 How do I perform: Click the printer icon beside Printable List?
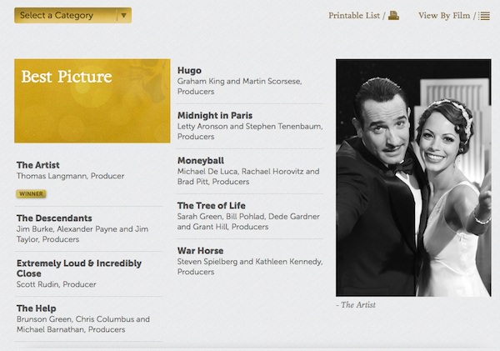click(394, 15)
